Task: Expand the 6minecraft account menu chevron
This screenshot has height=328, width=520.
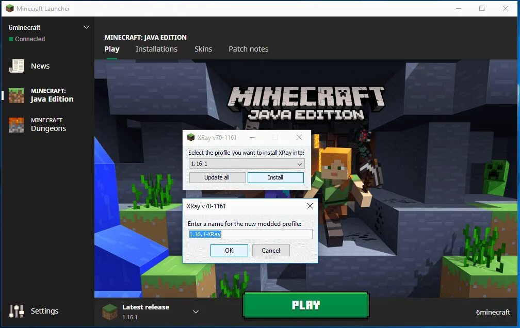Action: pos(86,27)
